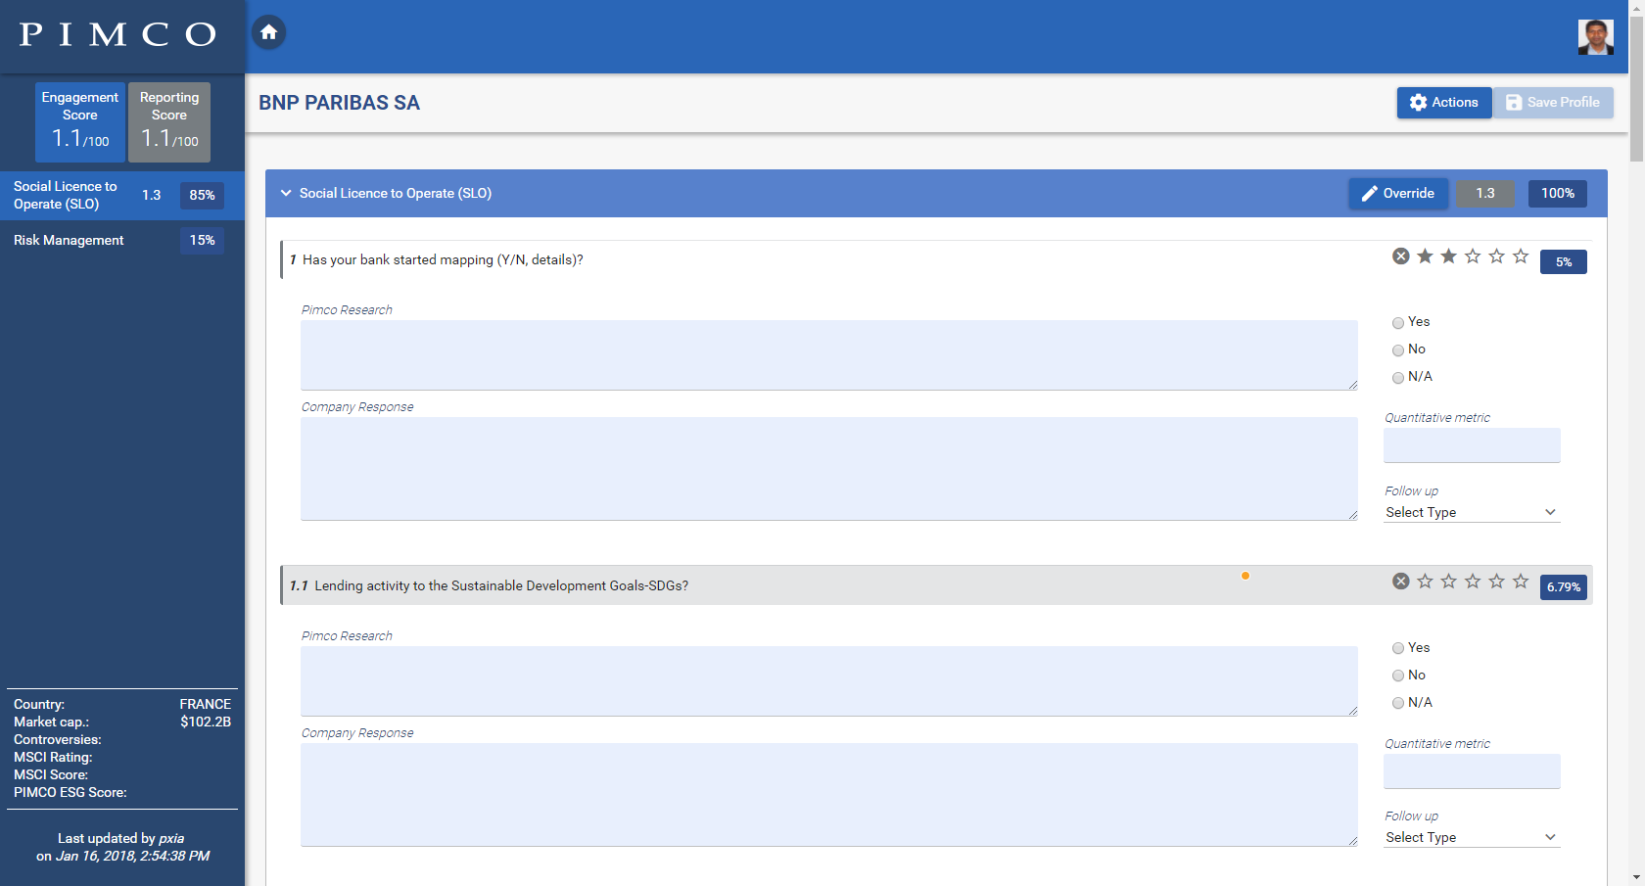Clear star rating for question 1
The height and width of the screenshot is (886, 1645).
pos(1401,256)
